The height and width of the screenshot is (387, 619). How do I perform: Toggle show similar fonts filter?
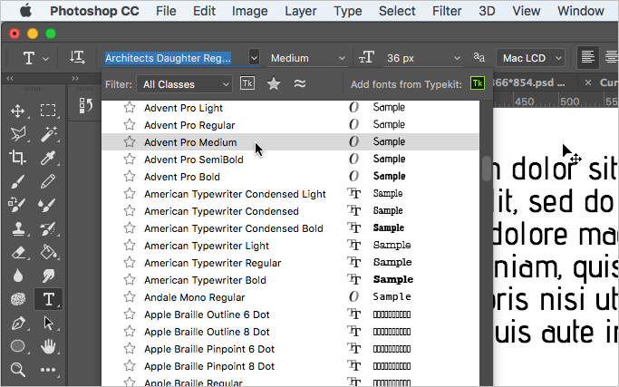pyautogui.click(x=300, y=83)
